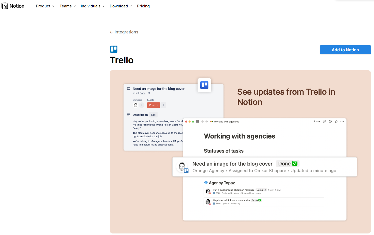Click the Done list link under card title
The image size is (374, 235).
pyautogui.click(x=142, y=93)
